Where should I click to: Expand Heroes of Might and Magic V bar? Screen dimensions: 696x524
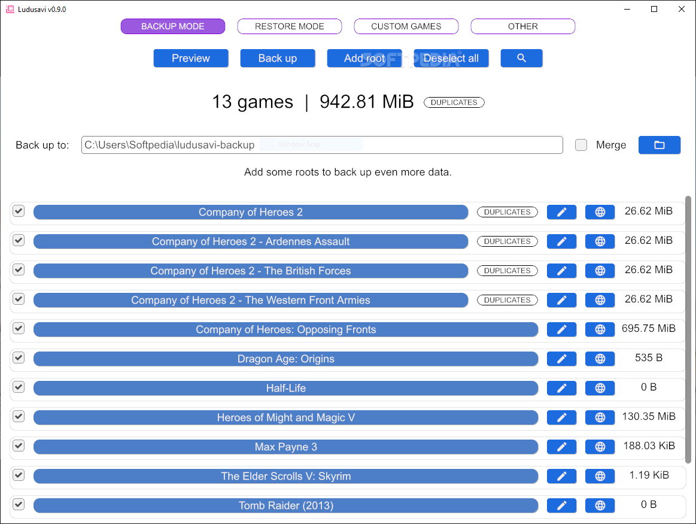(286, 417)
